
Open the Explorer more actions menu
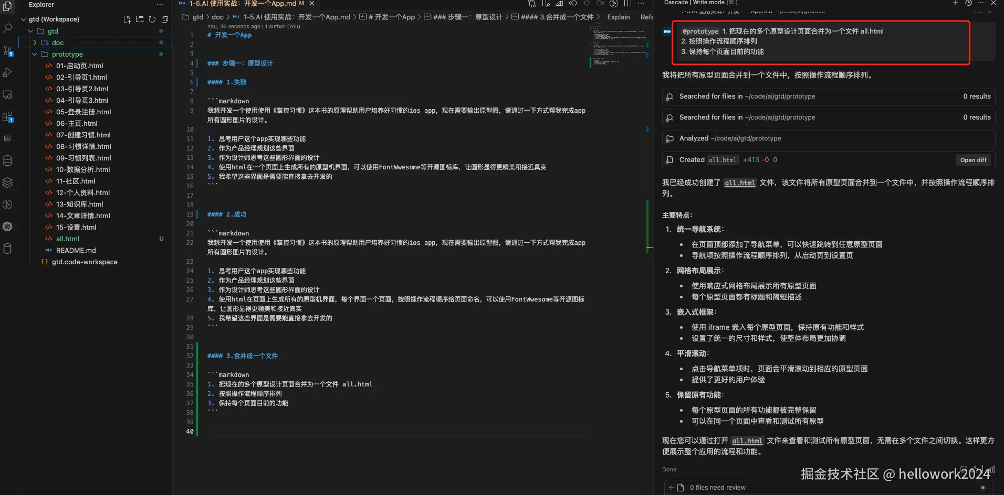(160, 5)
